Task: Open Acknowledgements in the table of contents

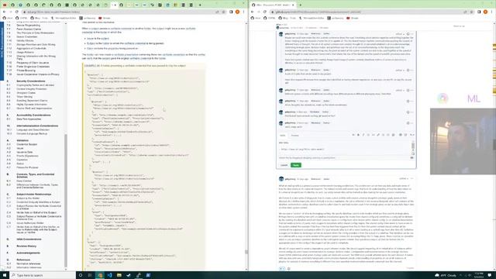Action: click(x=28, y=253)
